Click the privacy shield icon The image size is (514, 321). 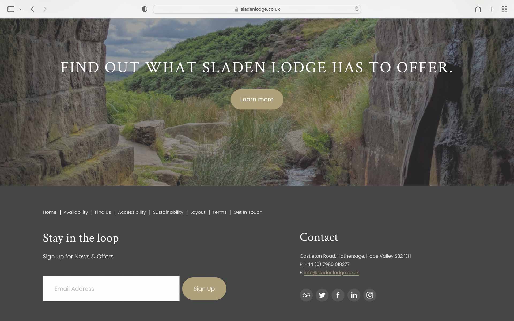pos(145,9)
